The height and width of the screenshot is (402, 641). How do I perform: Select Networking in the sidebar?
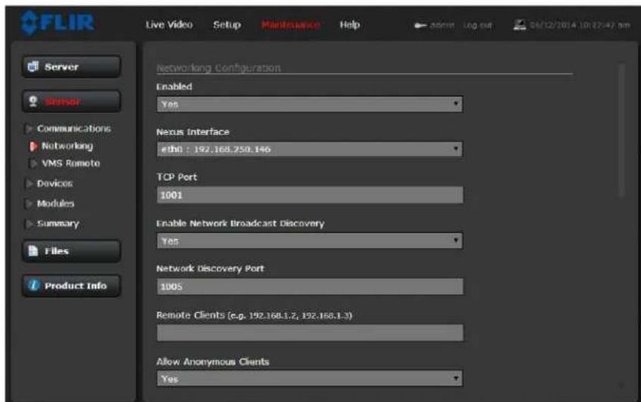tap(67, 146)
